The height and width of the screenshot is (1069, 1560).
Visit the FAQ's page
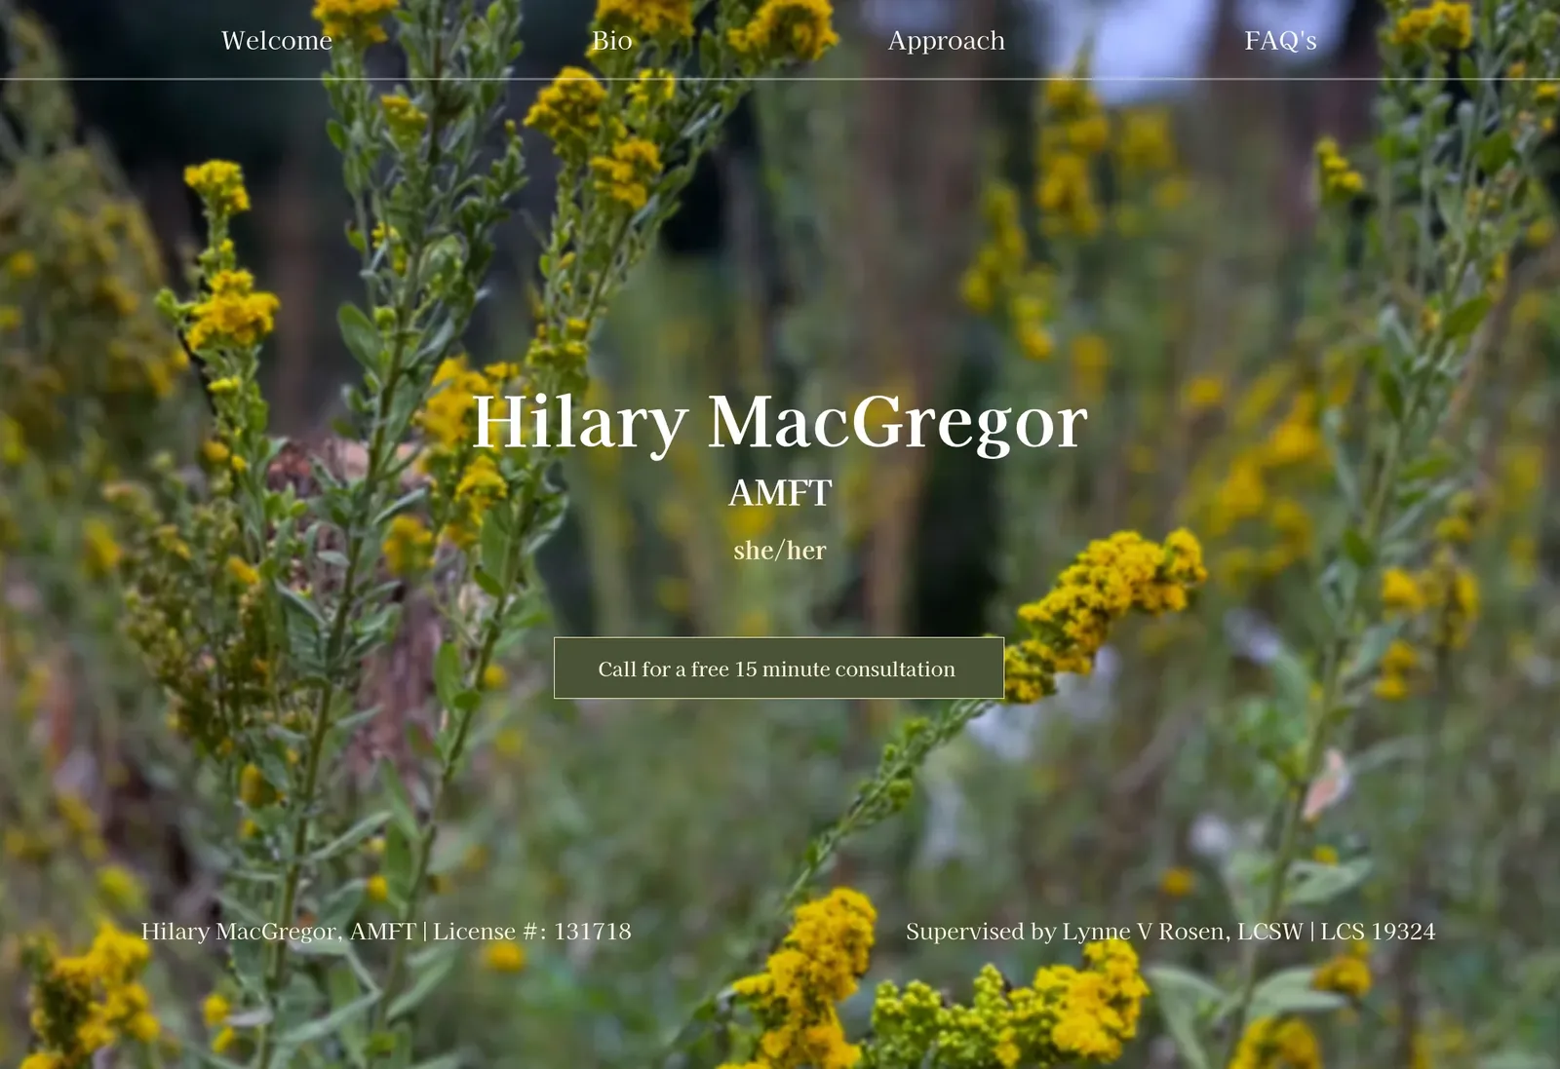1280,40
